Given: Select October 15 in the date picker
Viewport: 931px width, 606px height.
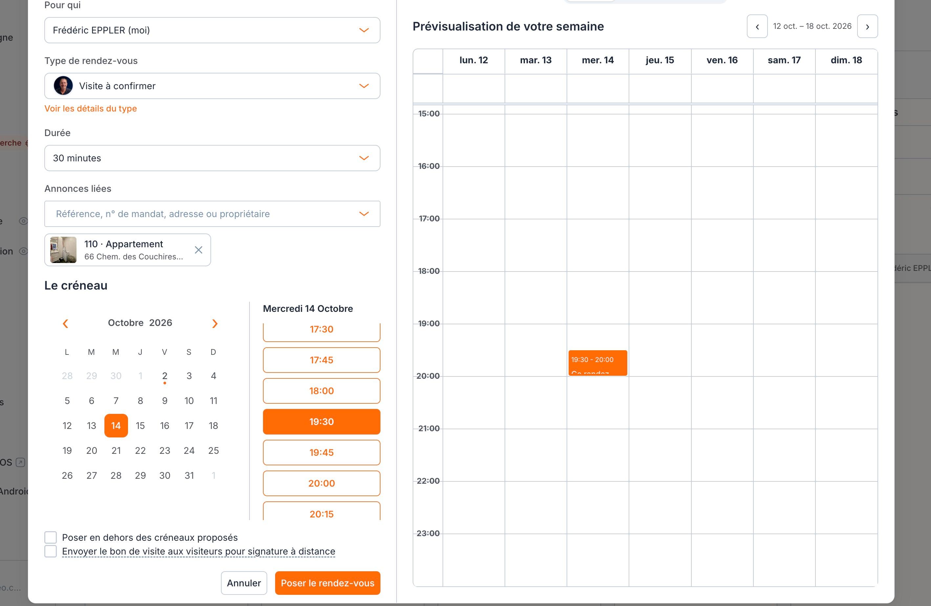Looking at the screenshot, I should tap(141, 426).
